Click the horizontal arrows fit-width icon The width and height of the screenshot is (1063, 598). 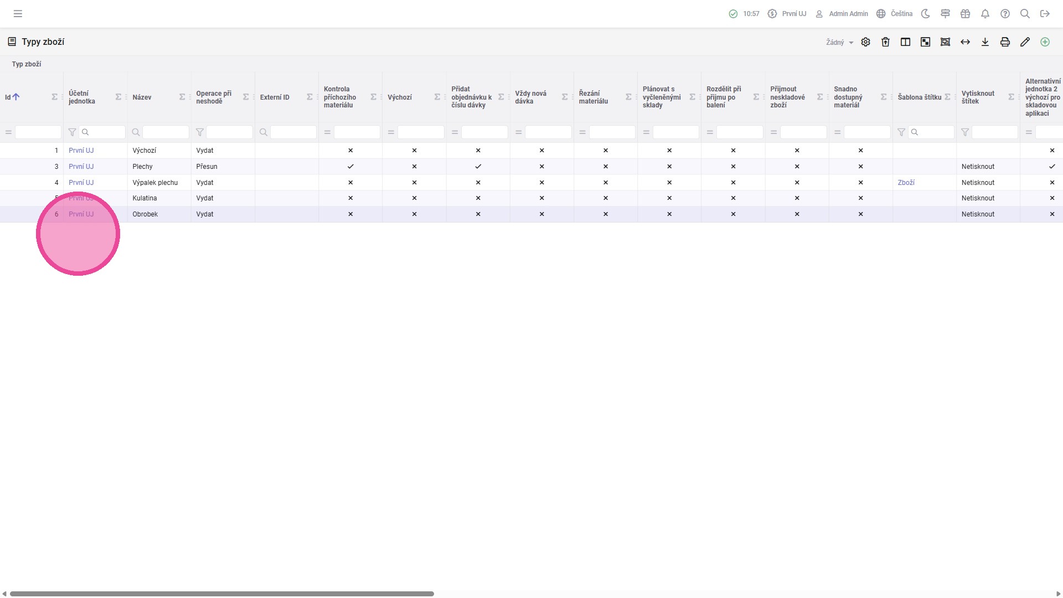click(965, 42)
